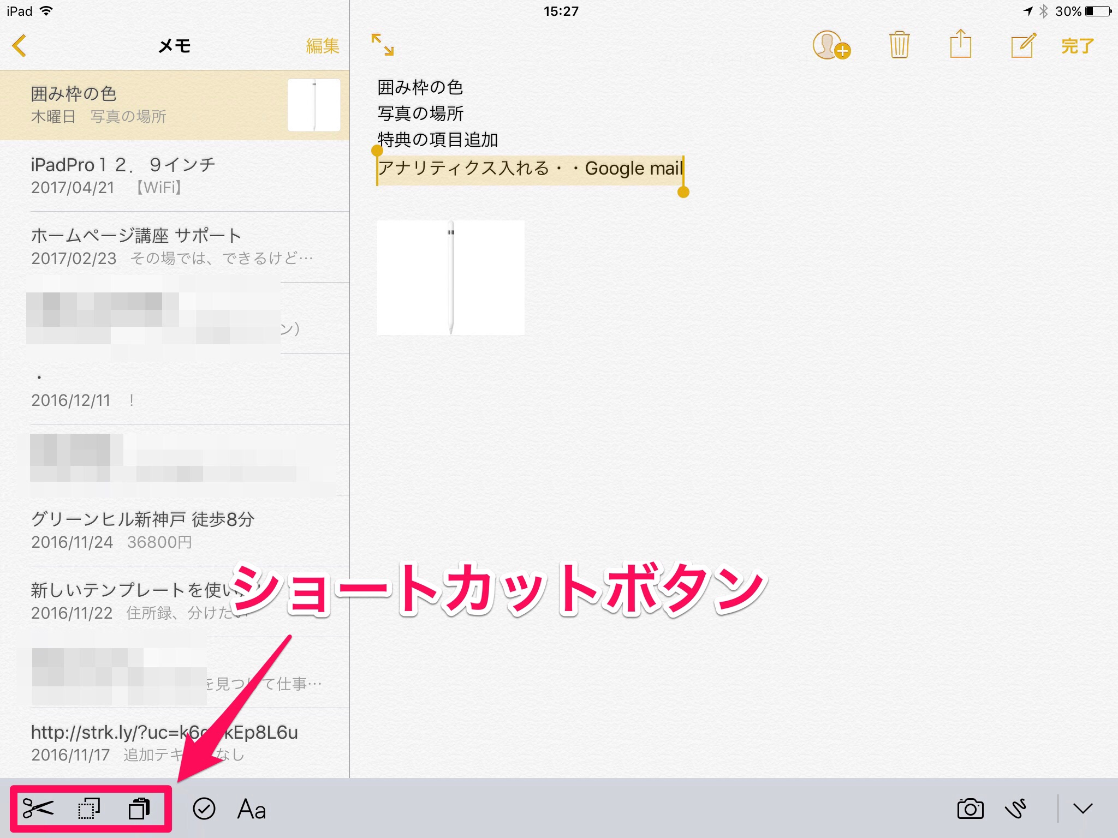Open the グリーンヒル新神戸 徒歩8分 note
Viewport: 1118px width, 838px height.
[x=175, y=530]
